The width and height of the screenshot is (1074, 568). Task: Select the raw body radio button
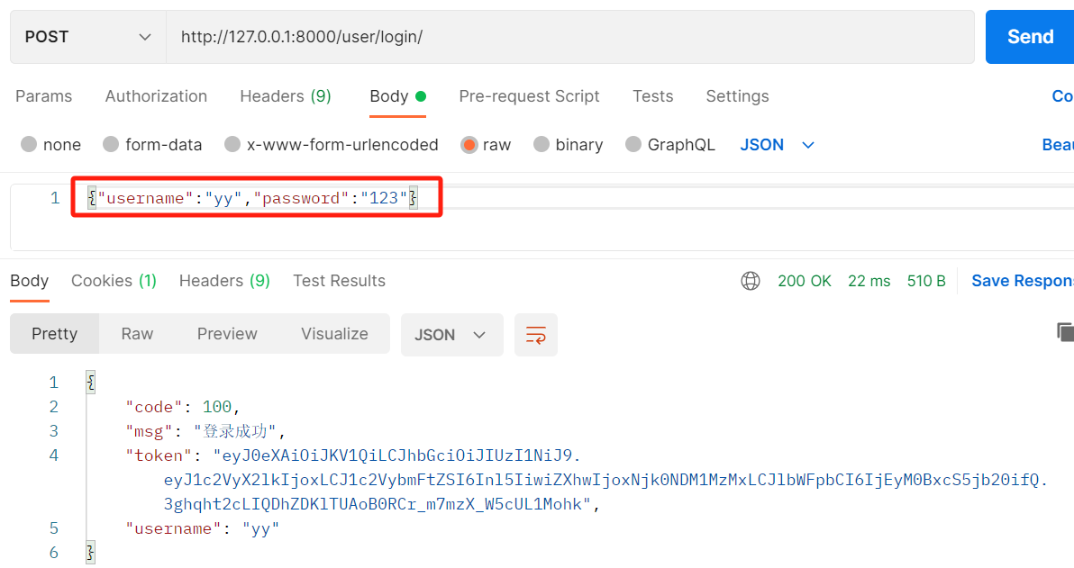tap(469, 144)
